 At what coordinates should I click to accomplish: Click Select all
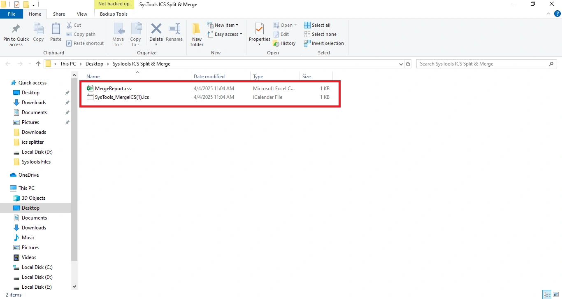point(317,25)
